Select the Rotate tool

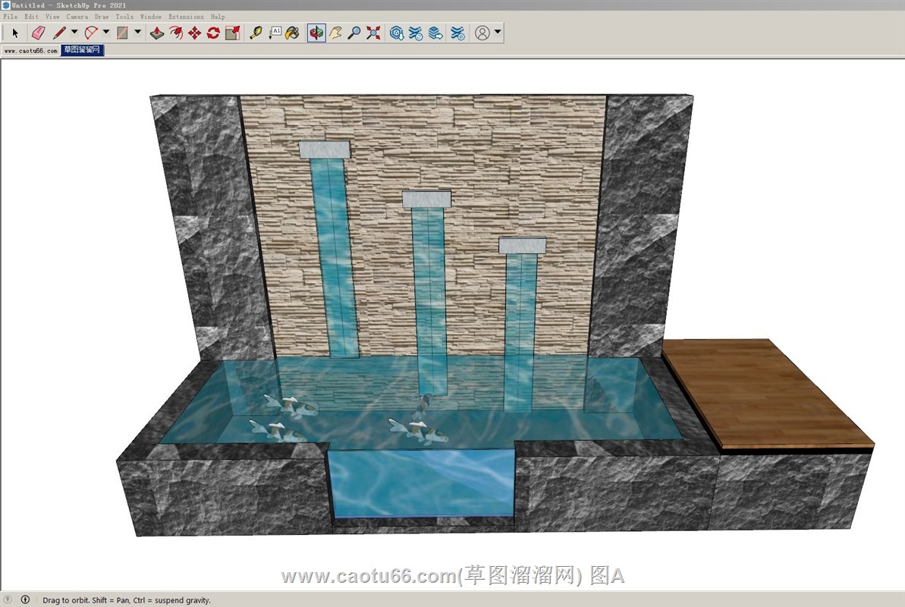click(213, 33)
